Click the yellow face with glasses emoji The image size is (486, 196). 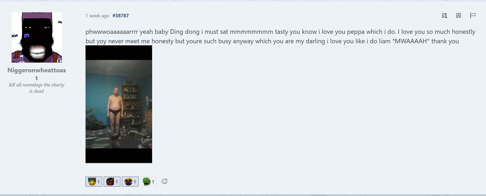click(x=92, y=181)
